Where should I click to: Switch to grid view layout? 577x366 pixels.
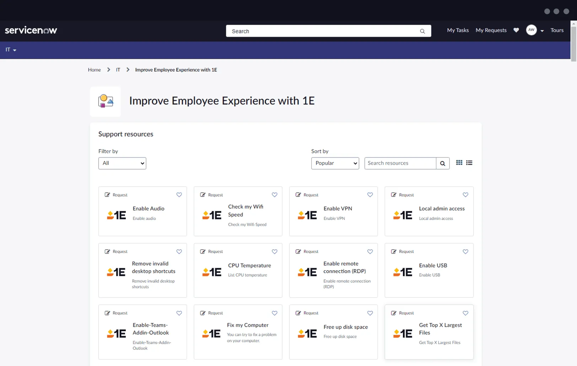(459, 163)
